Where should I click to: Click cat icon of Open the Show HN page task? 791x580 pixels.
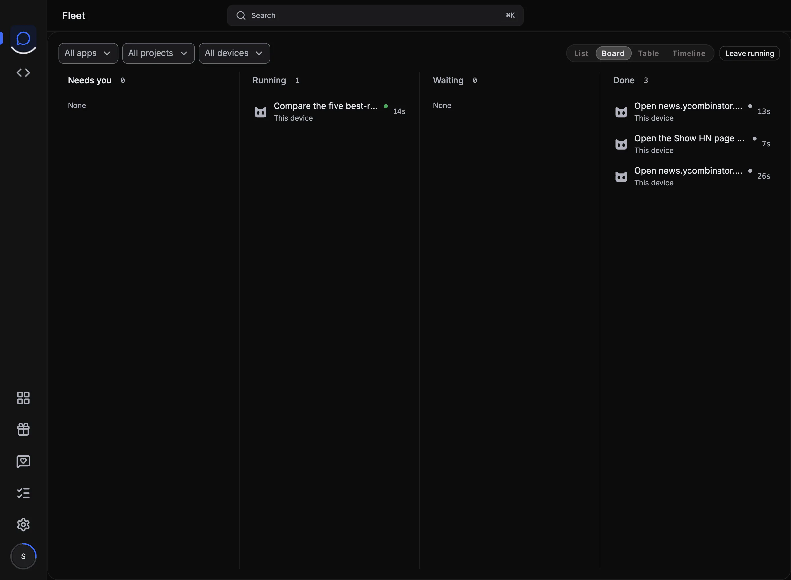621,144
